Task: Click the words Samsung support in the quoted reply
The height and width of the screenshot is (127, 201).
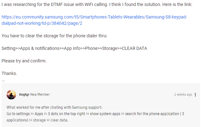Action: click(x=87, y=107)
